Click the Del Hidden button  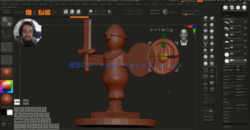tap(156, 11)
